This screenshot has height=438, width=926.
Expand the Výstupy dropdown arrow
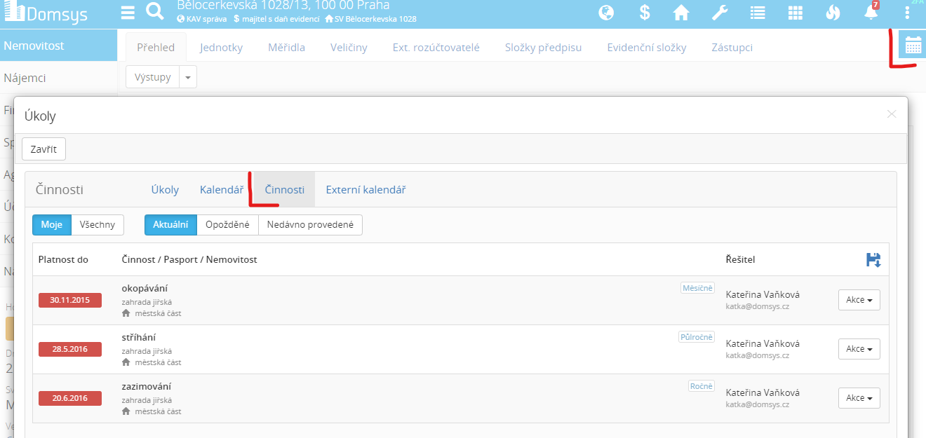point(188,77)
